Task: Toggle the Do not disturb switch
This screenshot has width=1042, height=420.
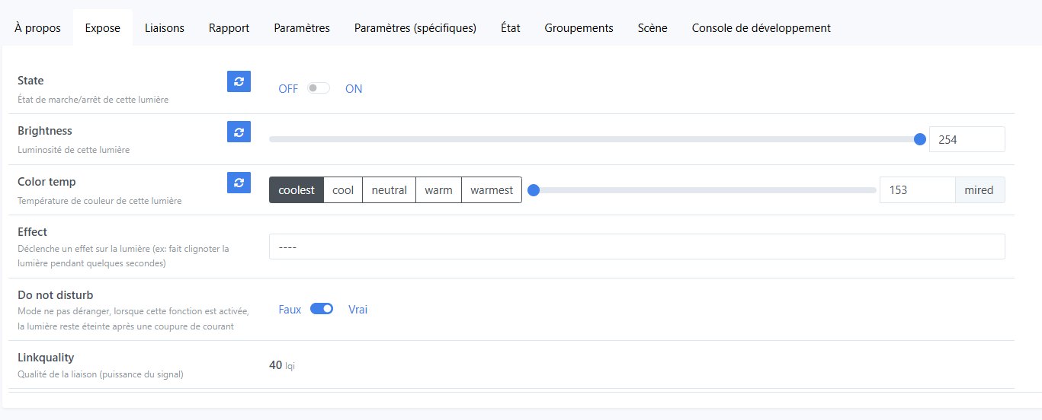Action: click(322, 309)
